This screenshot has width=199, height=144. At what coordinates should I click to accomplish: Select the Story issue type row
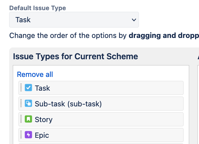(x=108, y=119)
